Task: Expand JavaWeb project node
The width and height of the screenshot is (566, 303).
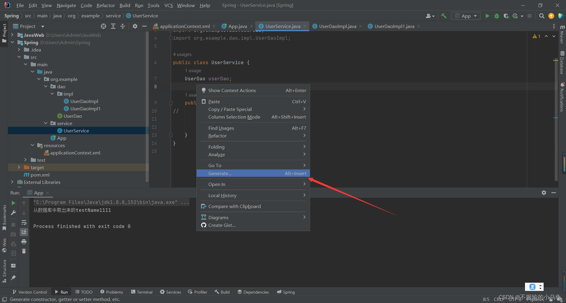Action: pos(12,35)
